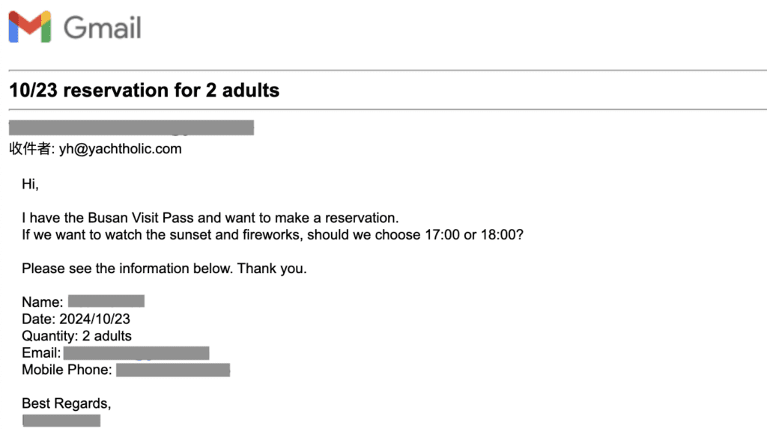Screen dimensions: 767x431
Task: Click the "17:00 or 18:00" time text
Action: point(474,235)
